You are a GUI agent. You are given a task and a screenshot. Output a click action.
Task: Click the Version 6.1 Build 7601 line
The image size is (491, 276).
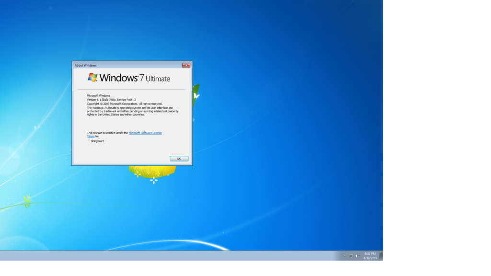click(111, 100)
